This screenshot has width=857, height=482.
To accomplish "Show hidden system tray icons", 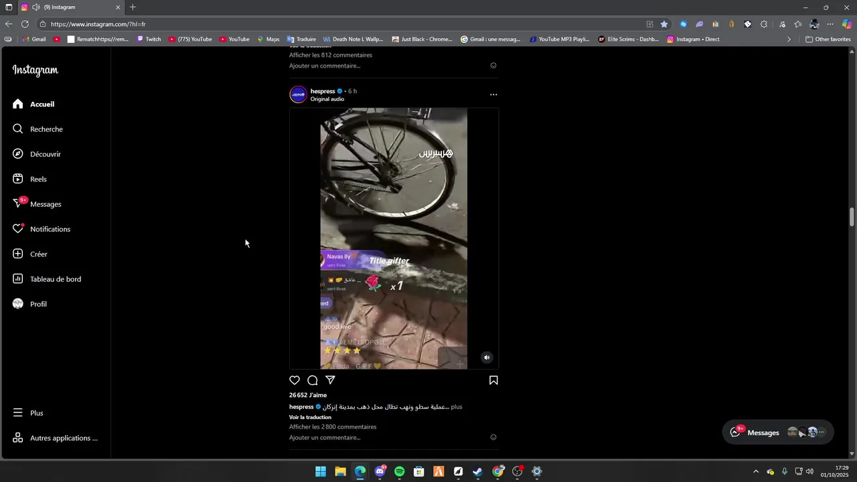I will tap(756, 471).
